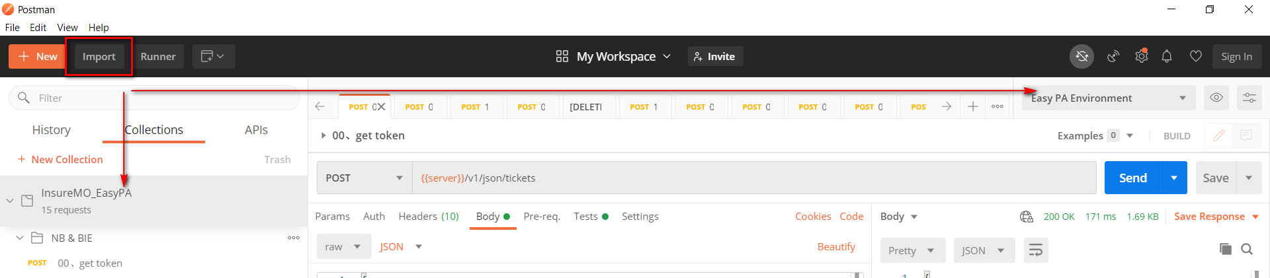Open request Settings tab

[640, 216]
